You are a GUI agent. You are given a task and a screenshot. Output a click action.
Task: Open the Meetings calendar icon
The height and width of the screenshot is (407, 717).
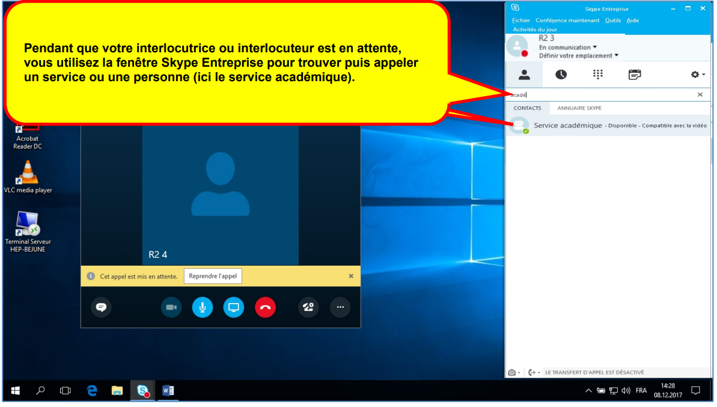[634, 75]
